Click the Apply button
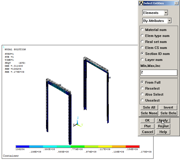 [163, 120]
